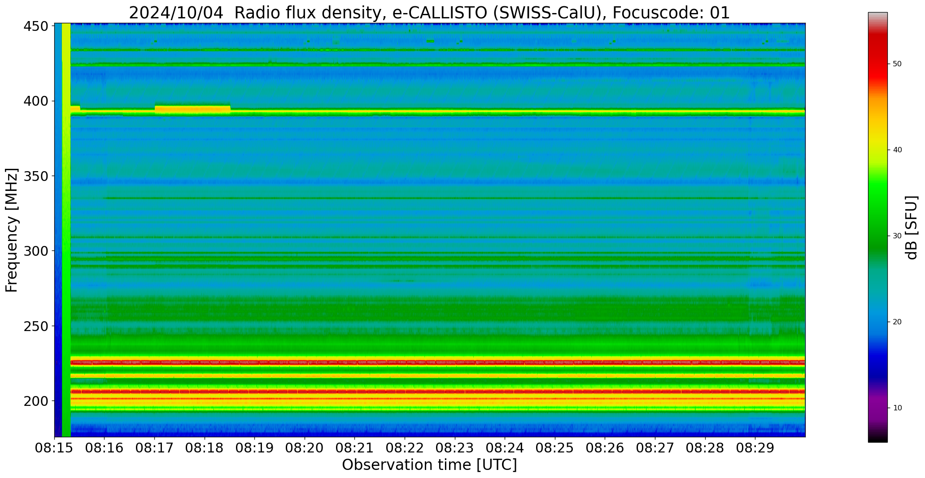Click the '08:28' time tick label
Screen dimensions: 925x478
[x=705, y=448]
